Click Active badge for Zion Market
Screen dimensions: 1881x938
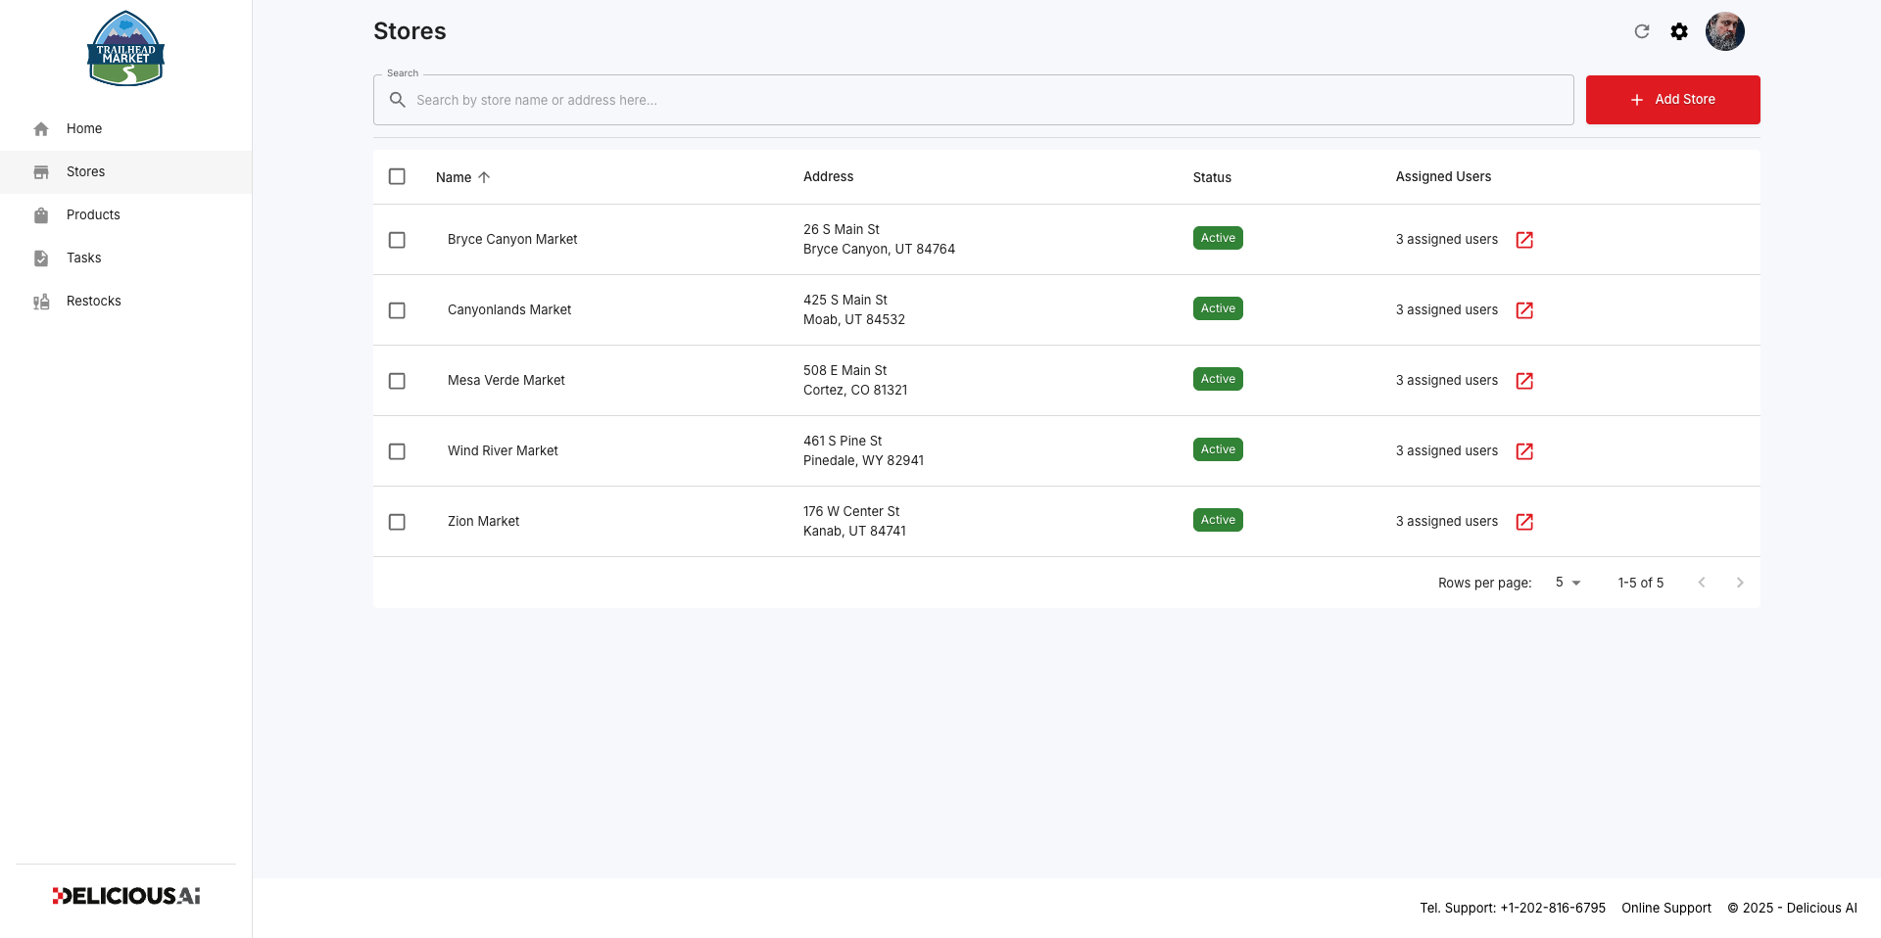click(x=1218, y=520)
